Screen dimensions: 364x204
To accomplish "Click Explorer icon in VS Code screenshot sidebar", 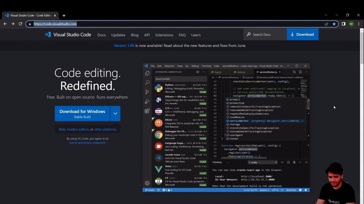I will pyautogui.click(x=147, y=73).
